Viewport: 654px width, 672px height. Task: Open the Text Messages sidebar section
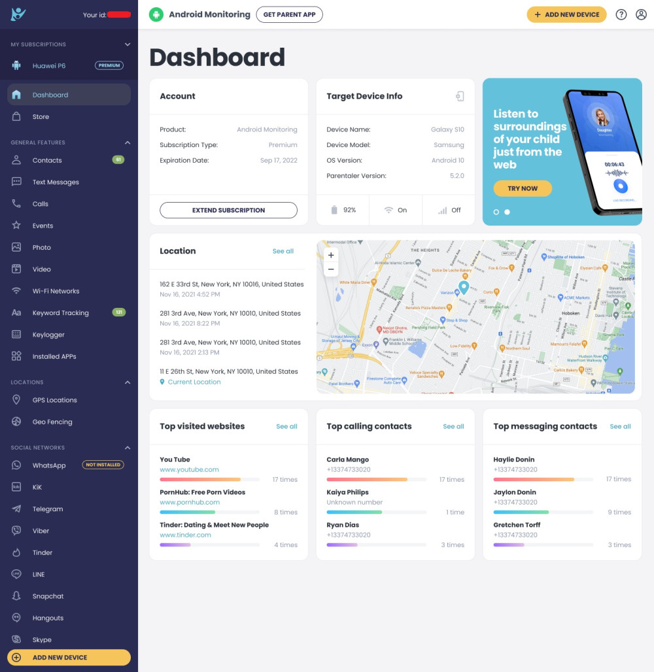[55, 182]
